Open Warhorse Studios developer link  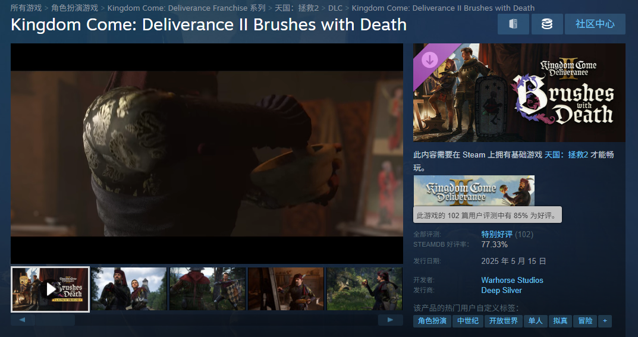tap(512, 280)
